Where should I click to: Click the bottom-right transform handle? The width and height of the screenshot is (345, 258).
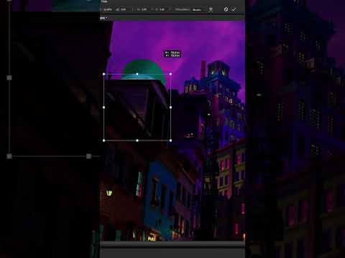(x=170, y=140)
